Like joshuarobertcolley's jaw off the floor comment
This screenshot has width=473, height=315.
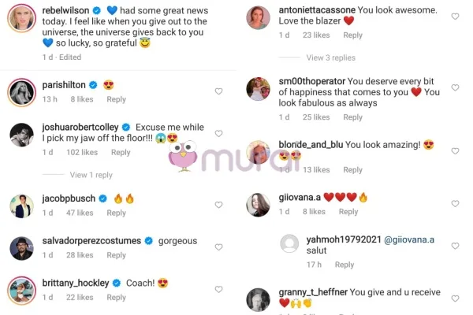218,133
